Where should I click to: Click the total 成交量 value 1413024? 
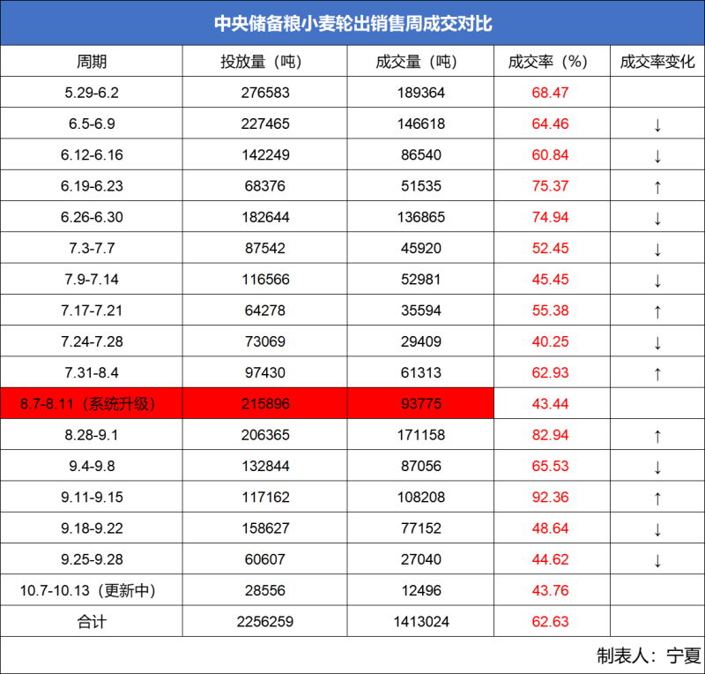click(421, 621)
